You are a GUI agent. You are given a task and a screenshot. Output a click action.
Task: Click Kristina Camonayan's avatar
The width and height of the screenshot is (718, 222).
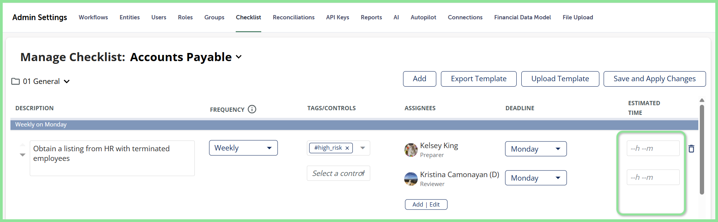[411, 179]
